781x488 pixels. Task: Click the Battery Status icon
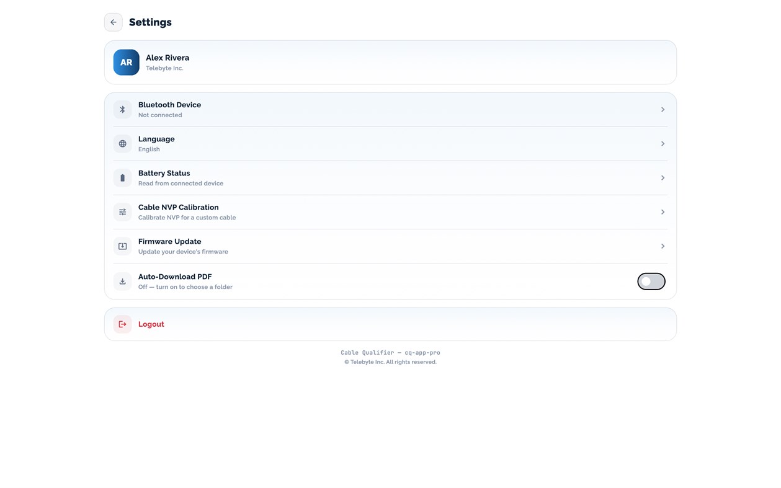pos(123,178)
